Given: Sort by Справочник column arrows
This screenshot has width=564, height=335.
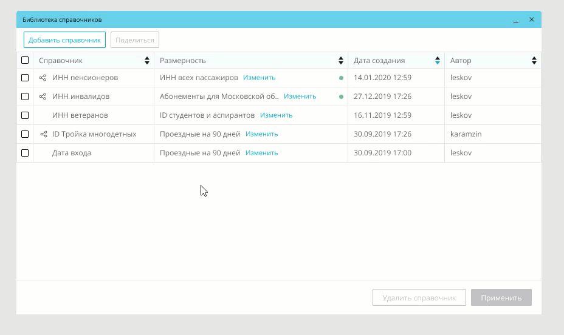Looking at the screenshot, I should tap(147, 61).
